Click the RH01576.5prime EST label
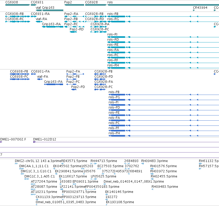219x206 pixels. [163, 166]
